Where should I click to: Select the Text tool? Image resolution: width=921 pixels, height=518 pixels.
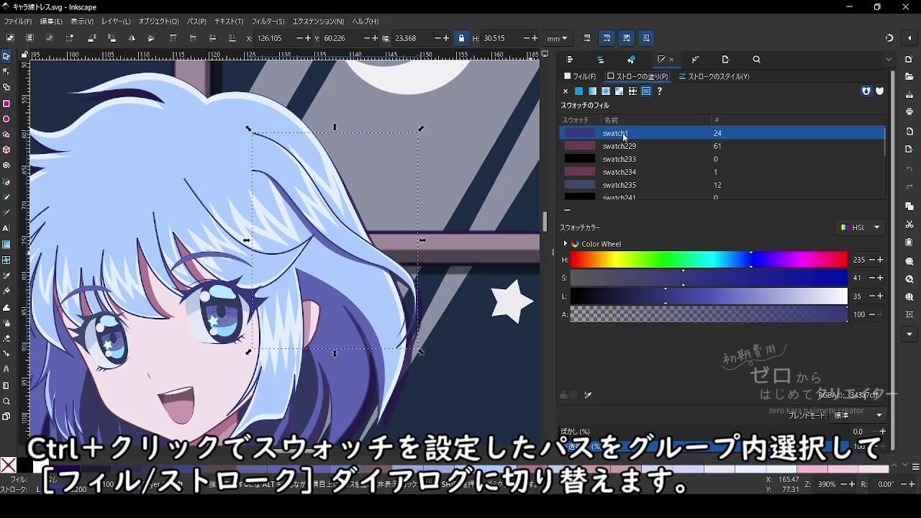6,228
